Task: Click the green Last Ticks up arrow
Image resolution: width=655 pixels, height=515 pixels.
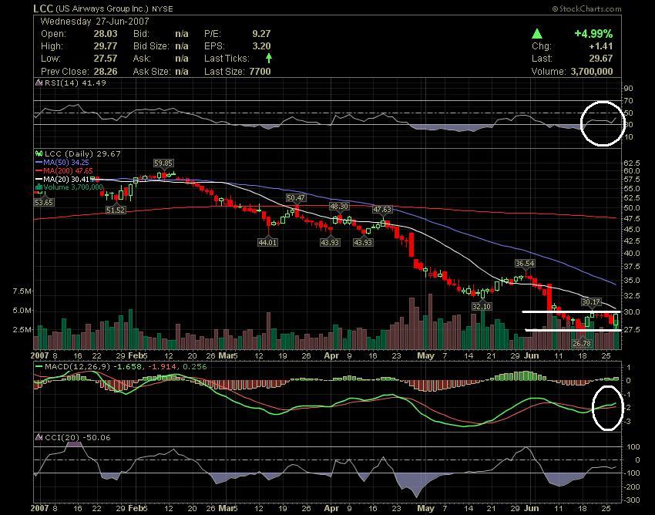Action: pos(269,58)
